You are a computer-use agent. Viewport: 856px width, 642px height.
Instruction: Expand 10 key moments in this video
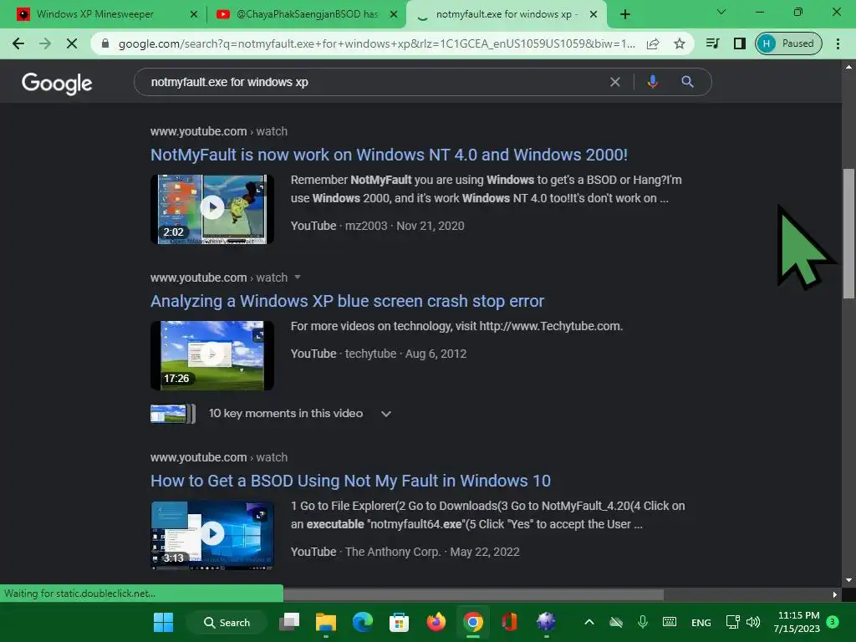[386, 414]
